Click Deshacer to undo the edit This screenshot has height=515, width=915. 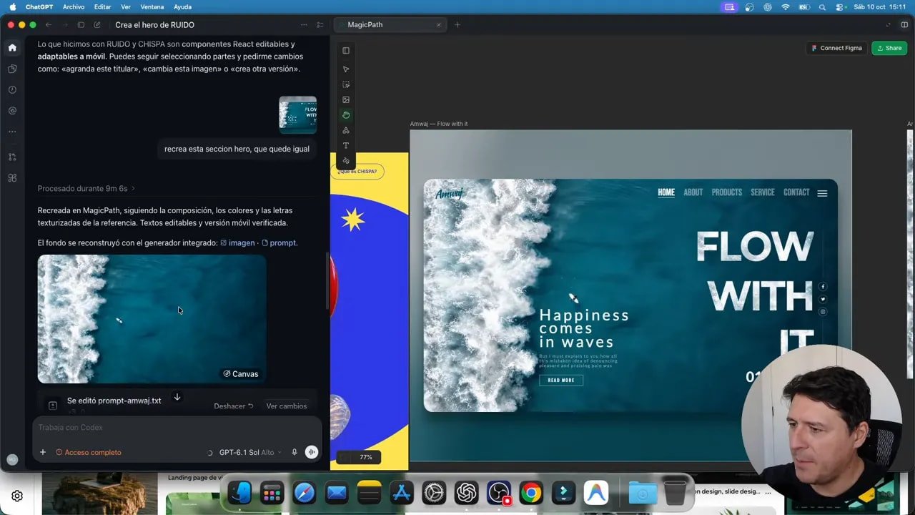click(234, 406)
